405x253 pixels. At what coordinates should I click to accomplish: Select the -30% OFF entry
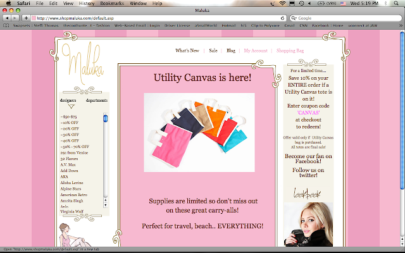pyautogui.click(x=70, y=135)
